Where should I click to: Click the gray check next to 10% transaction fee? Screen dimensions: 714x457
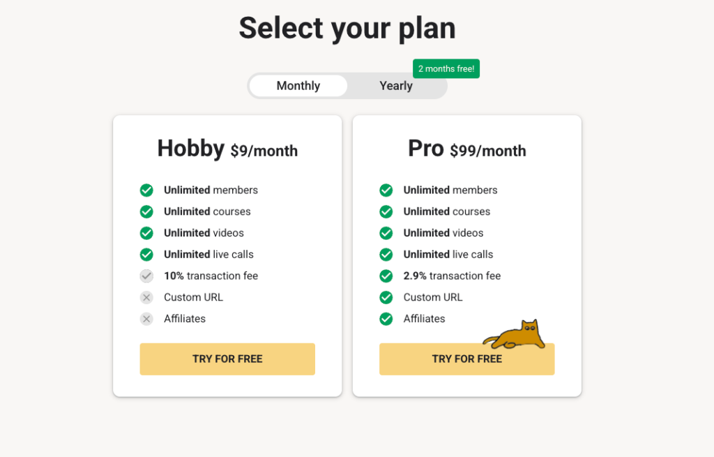tap(146, 276)
